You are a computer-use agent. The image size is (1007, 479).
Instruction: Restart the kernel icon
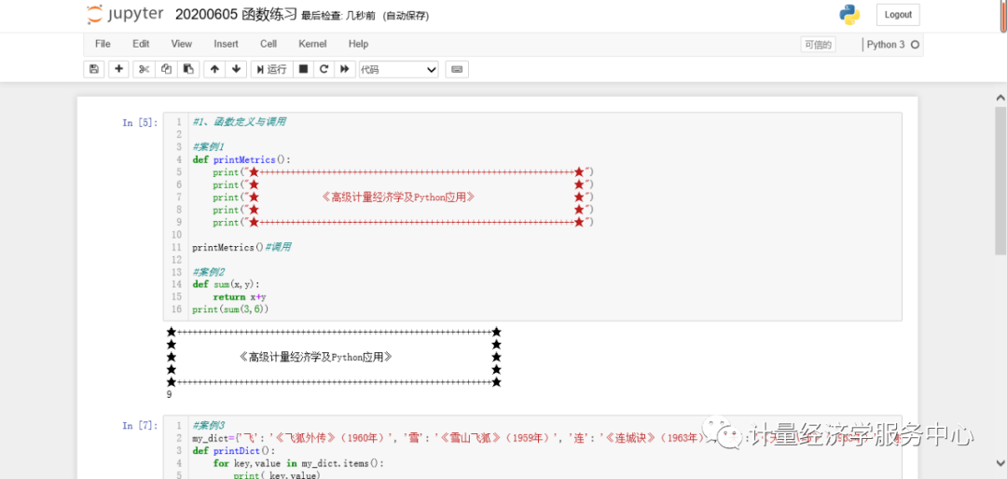point(324,69)
